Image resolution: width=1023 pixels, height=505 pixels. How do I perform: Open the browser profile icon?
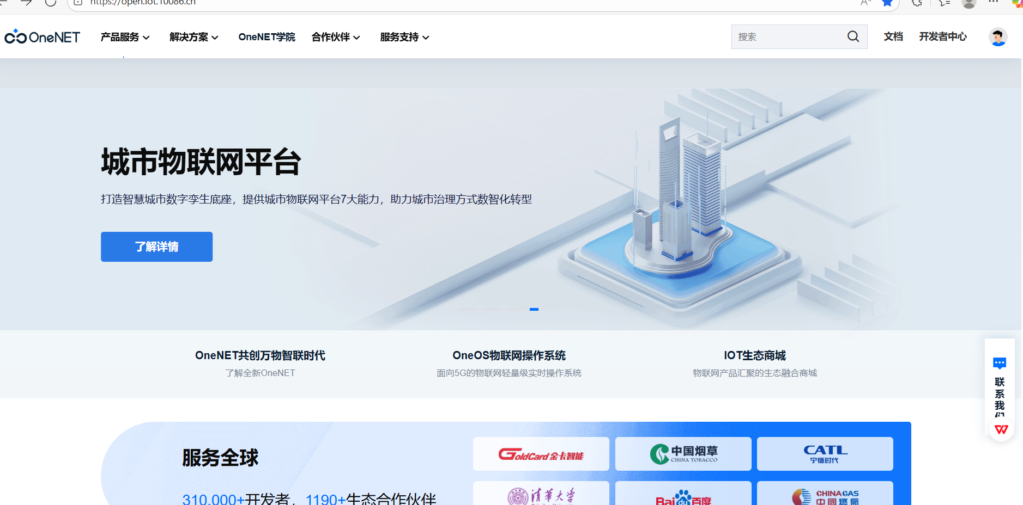click(x=969, y=3)
